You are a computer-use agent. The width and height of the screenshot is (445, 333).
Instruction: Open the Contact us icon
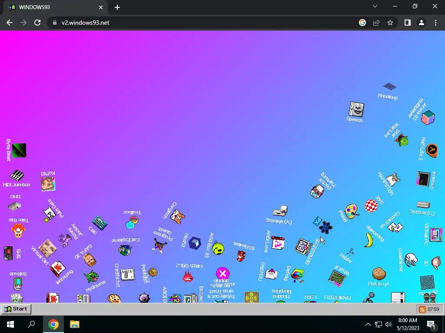click(395, 227)
